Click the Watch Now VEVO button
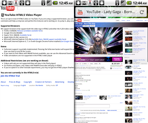The image size is (148, 123). coord(117,59)
